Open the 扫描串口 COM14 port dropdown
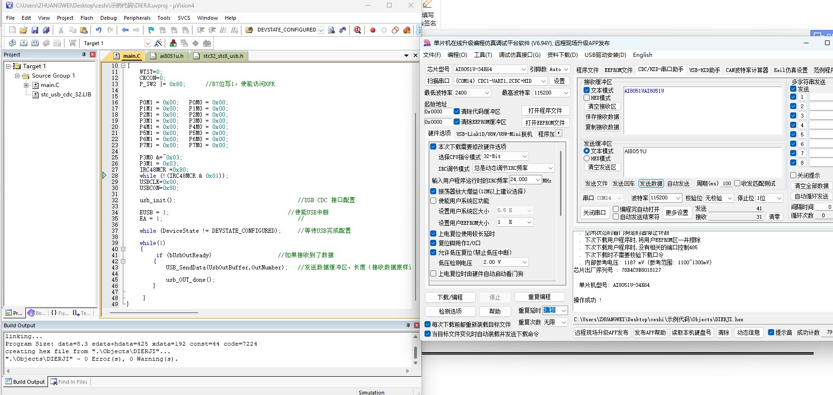The height and width of the screenshot is (395, 833). point(500,81)
